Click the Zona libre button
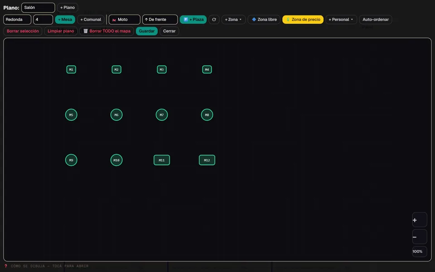 [264, 19]
